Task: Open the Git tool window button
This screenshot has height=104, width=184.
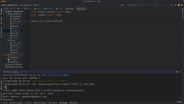Action: pos(5,103)
